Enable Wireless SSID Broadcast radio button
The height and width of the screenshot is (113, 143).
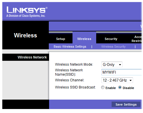103,87
